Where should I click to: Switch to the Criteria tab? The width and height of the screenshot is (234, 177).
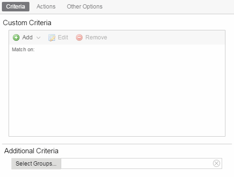[x=16, y=7]
